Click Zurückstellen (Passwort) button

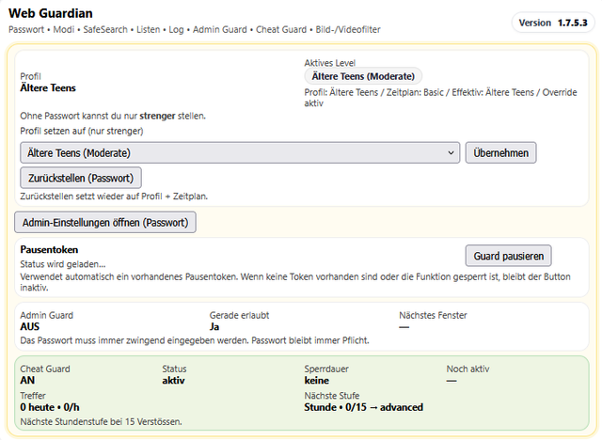81,178
